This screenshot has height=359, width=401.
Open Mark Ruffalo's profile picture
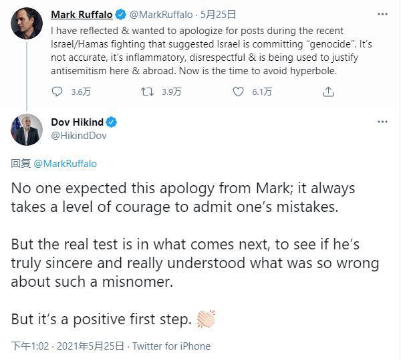click(x=27, y=24)
